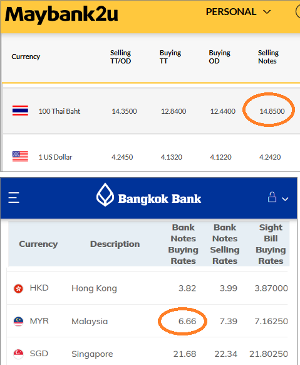Image resolution: width=300 pixels, height=365 pixels.
Task: Click the Bangkok Bank leaf logo
Action: pyautogui.click(x=105, y=195)
